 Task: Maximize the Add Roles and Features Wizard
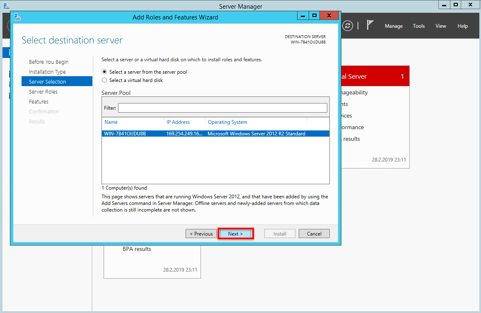[314, 16]
